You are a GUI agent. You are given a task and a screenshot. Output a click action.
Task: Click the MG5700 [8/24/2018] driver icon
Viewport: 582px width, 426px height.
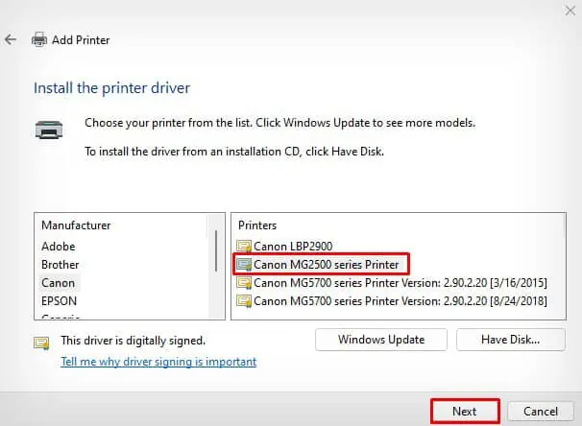point(245,300)
